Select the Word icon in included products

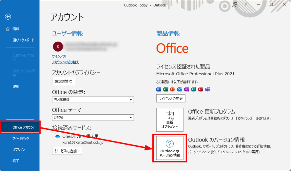[159, 89]
